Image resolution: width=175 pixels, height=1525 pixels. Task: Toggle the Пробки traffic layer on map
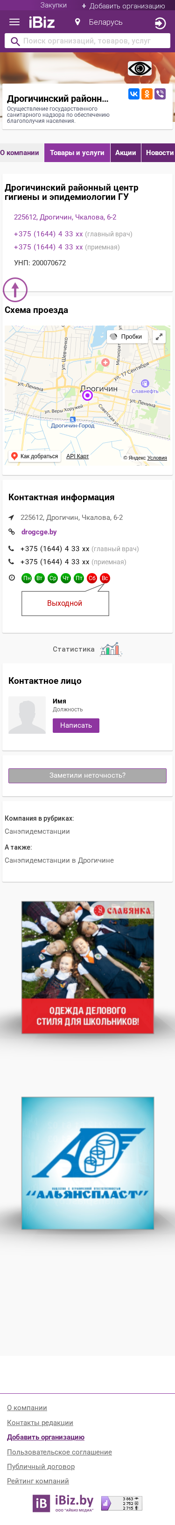(x=126, y=337)
